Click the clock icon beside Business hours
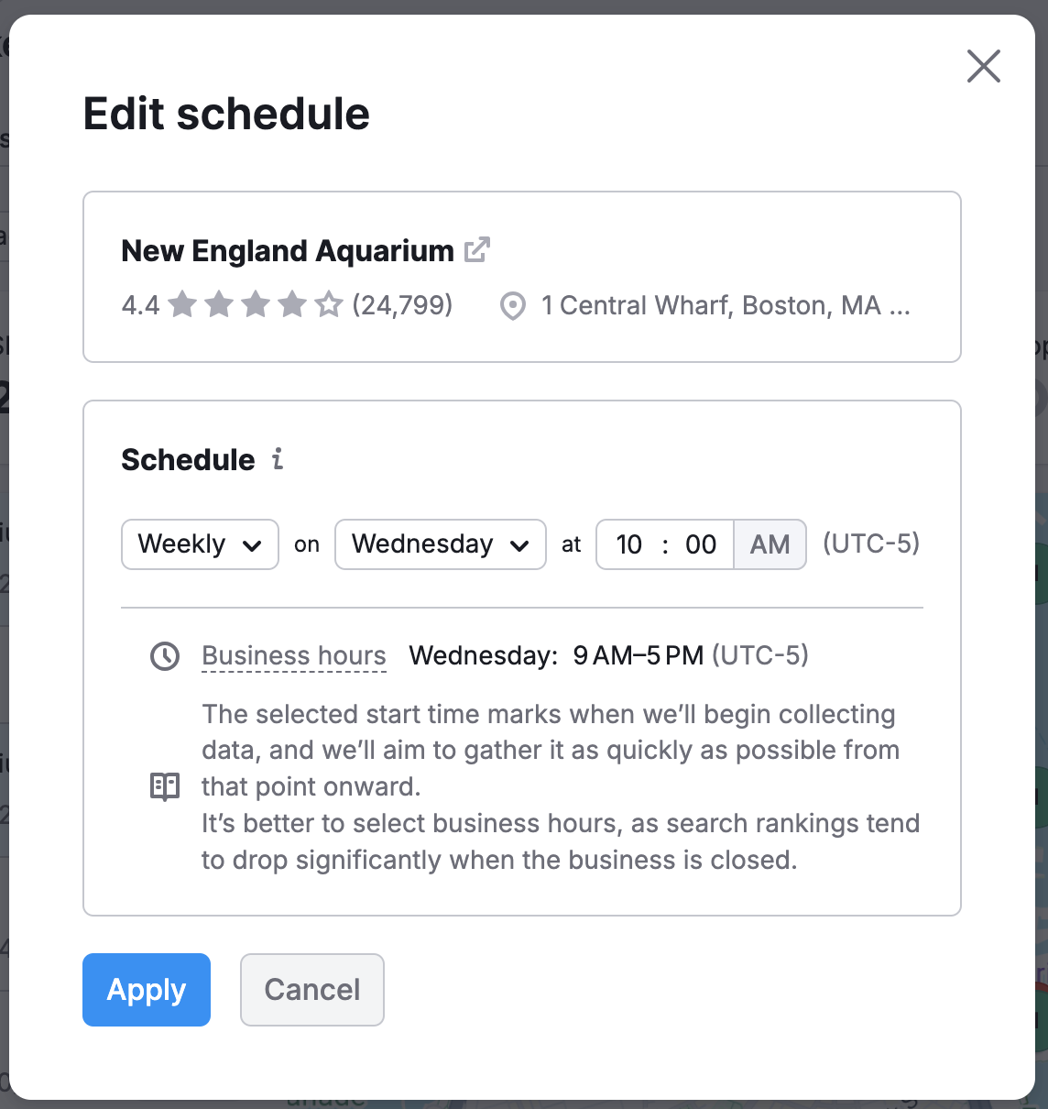The image size is (1048, 1109). pos(164,656)
